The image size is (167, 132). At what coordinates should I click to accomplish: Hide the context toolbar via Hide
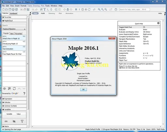tap(160, 13)
